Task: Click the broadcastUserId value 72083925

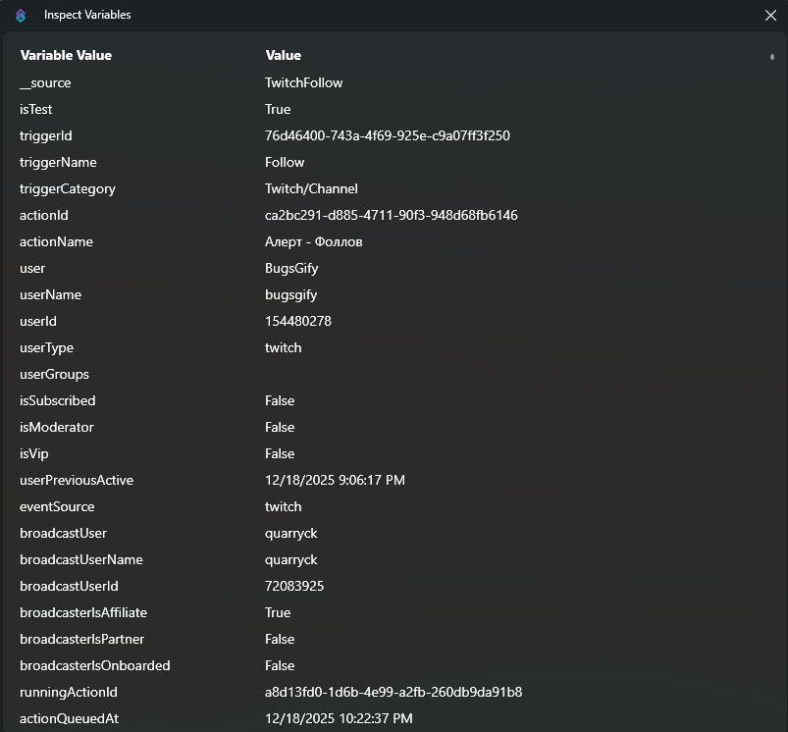Action: point(294,587)
